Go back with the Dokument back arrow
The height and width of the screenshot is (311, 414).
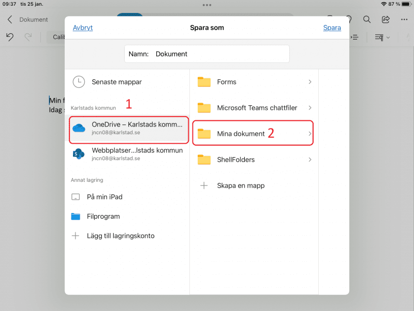click(10, 20)
